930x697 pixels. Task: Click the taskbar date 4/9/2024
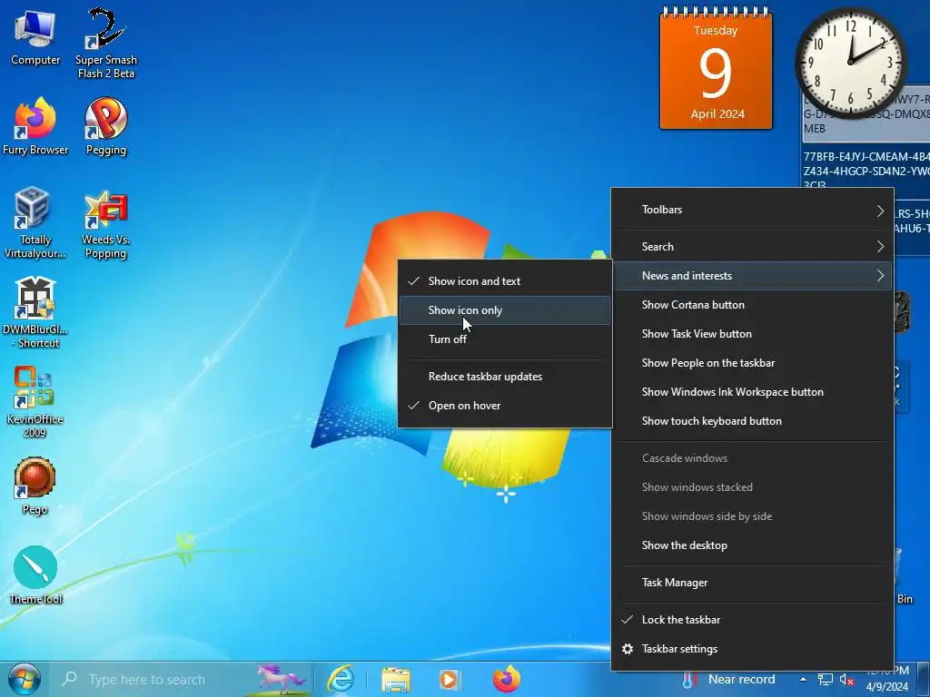[886, 688]
